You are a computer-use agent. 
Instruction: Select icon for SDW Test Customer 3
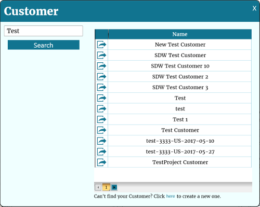[101, 87]
